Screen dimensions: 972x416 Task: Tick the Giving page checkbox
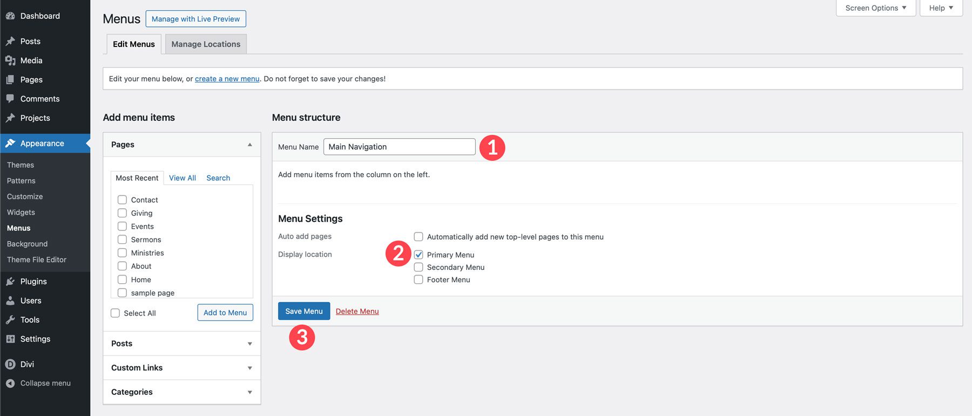(x=122, y=213)
